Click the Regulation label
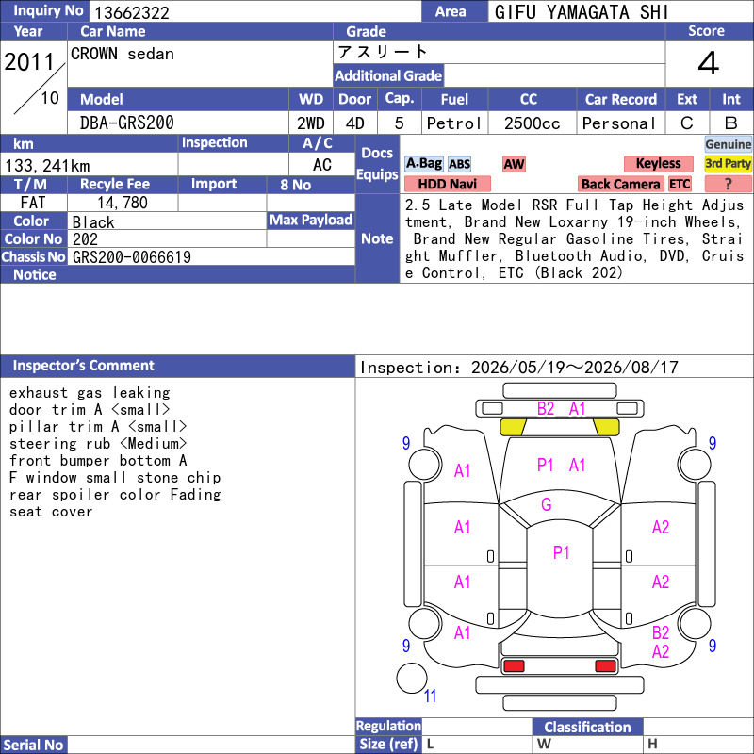Image resolution: width=754 pixels, height=754 pixels. pos(388,726)
